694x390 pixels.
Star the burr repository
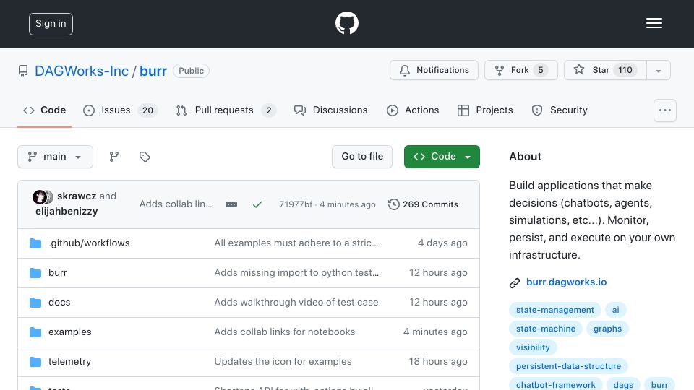tap(605, 70)
